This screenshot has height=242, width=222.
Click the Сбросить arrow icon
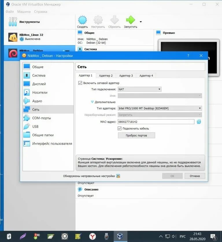coord(114,20)
